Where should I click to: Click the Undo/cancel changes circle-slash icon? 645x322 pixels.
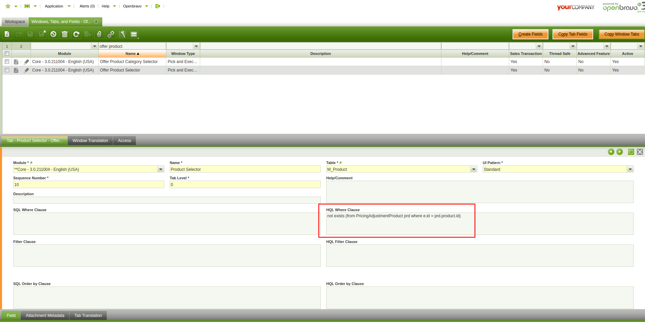tap(53, 34)
